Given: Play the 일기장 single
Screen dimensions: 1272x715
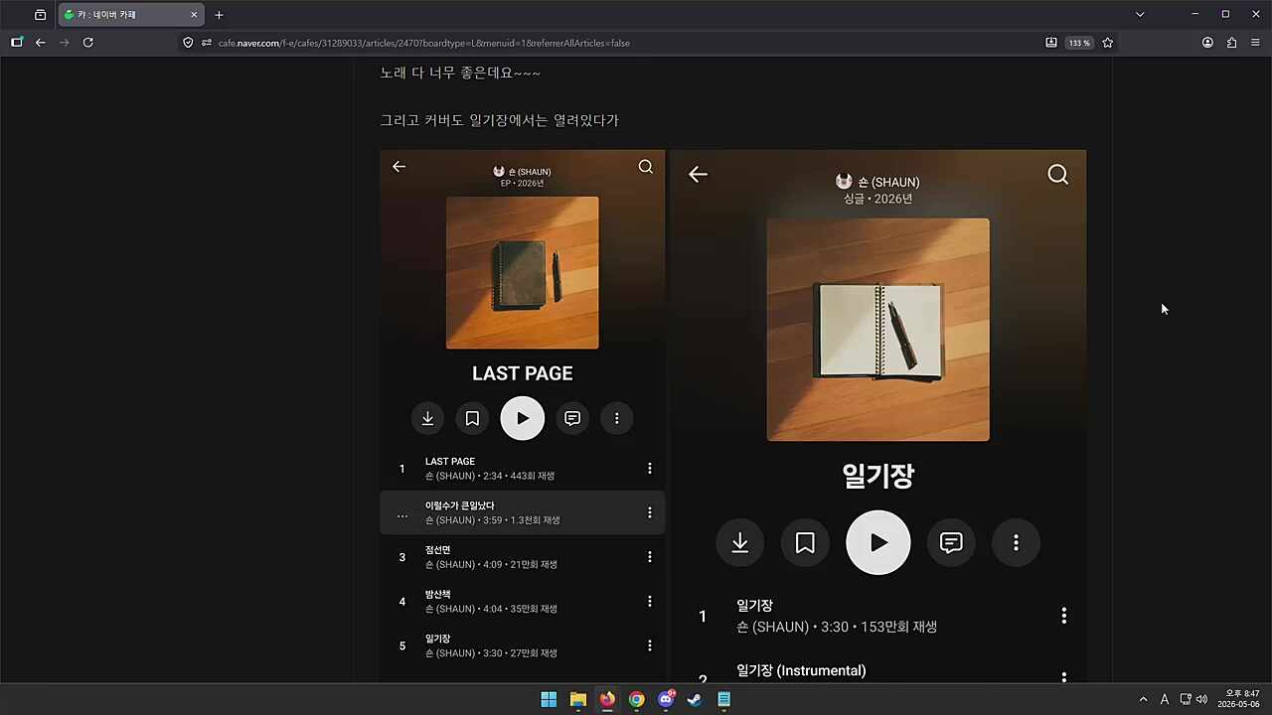Looking at the screenshot, I should click(878, 542).
